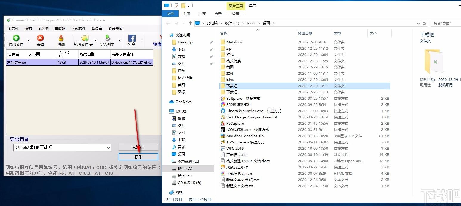
Task: Open the &语言 menu
Action: [x=97, y=29]
